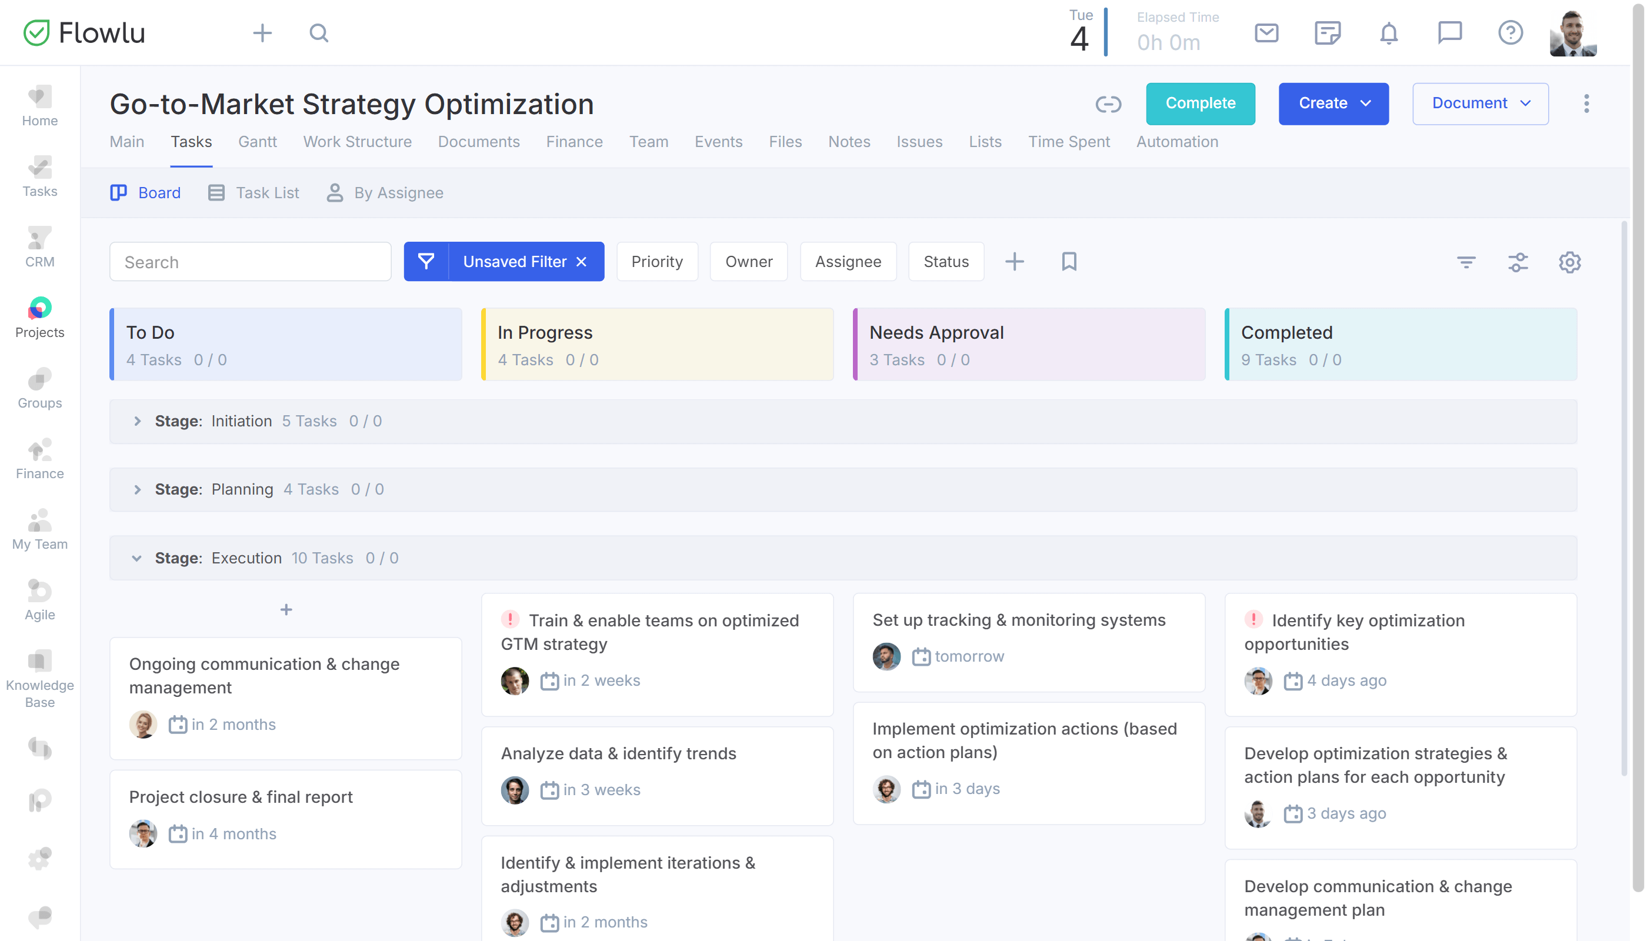Screen dimensions: 1647x941
Task: Open CRM module in sidebar
Action: pos(39,248)
